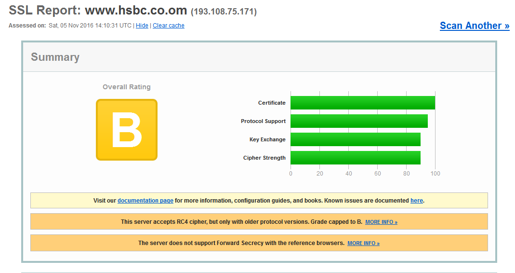The width and height of the screenshot is (515, 273).
Task: Click the Key Exchange label
Action: click(267, 139)
